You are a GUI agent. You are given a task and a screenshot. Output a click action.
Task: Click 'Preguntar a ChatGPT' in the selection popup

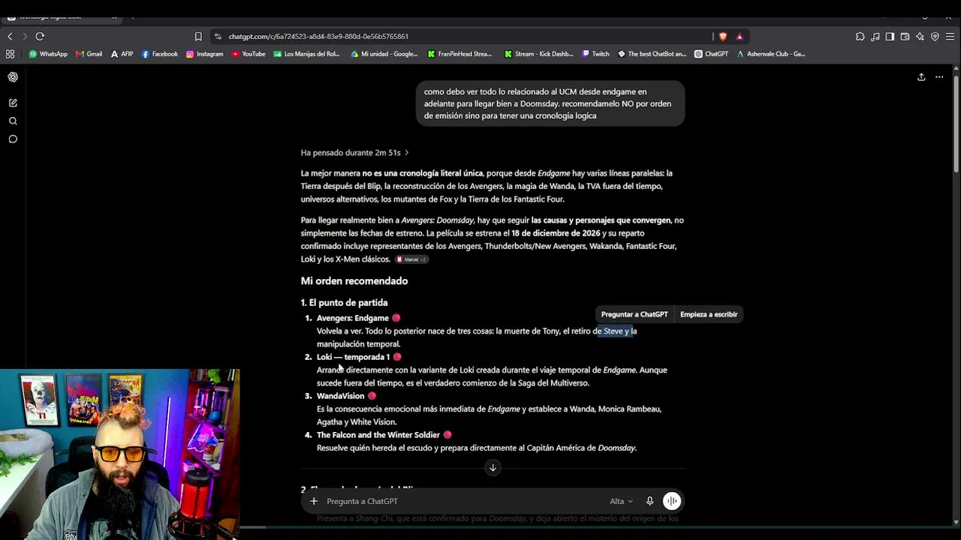(634, 314)
